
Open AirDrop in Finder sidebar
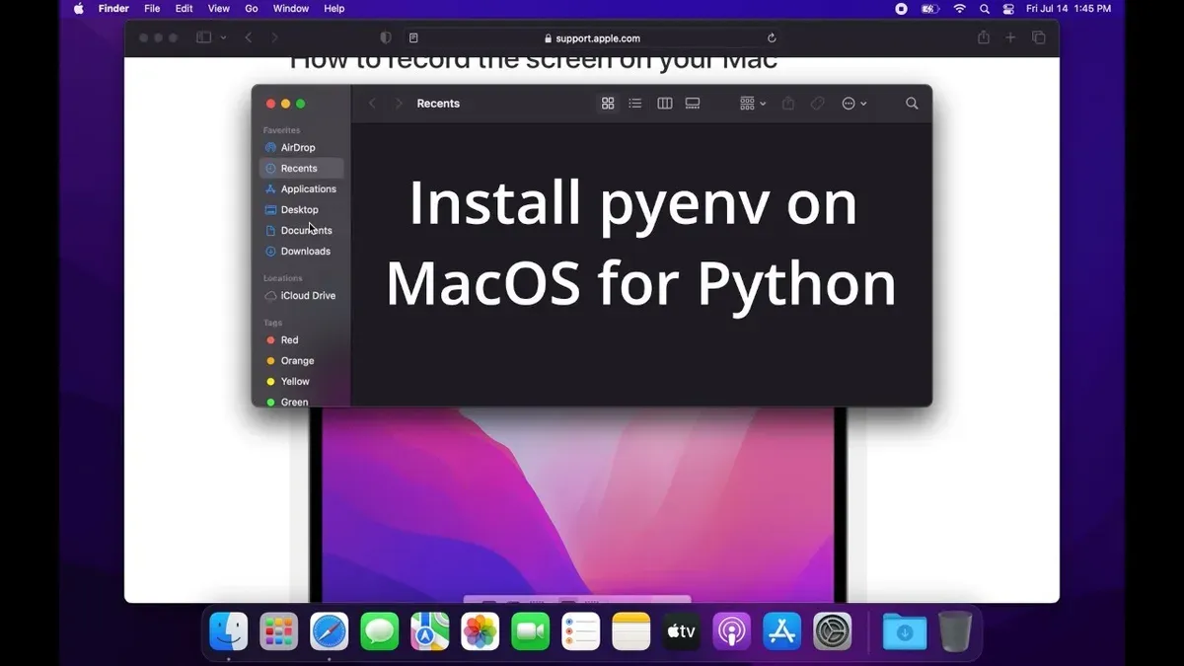[x=301, y=148]
